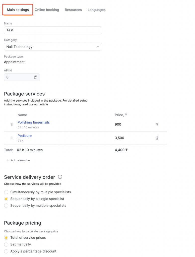195x257 pixels.
Task: Go to Languages tab
Action: pos(97,10)
